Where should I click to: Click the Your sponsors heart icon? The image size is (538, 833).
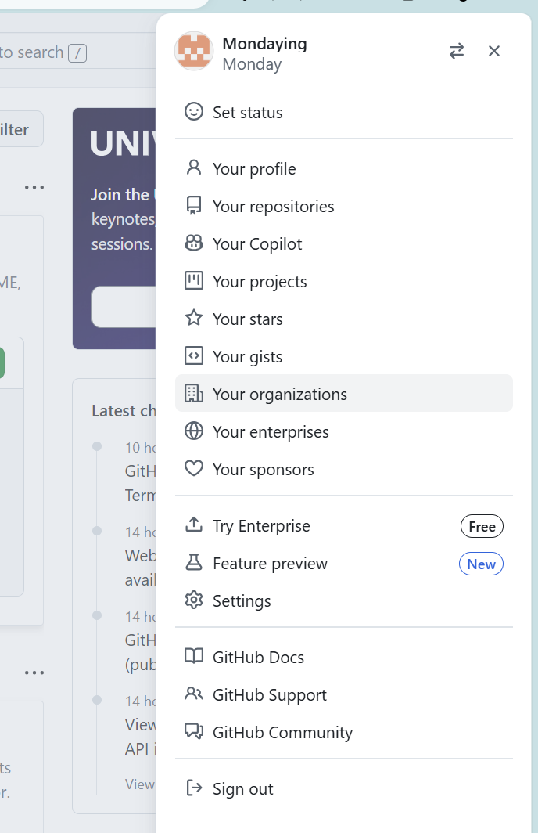click(193, 469)
